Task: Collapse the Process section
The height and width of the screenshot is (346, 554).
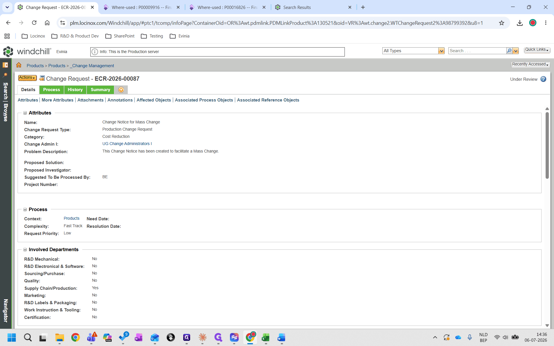Action: pyautogui.click(x=25, y=210)
